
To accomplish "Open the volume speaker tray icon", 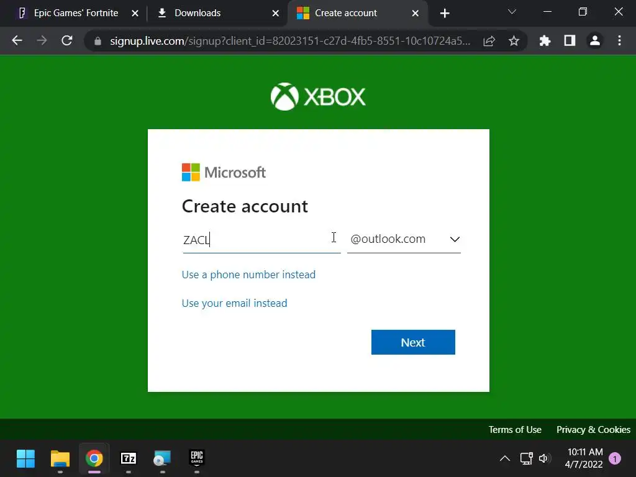I will click(x=545, y=459).
